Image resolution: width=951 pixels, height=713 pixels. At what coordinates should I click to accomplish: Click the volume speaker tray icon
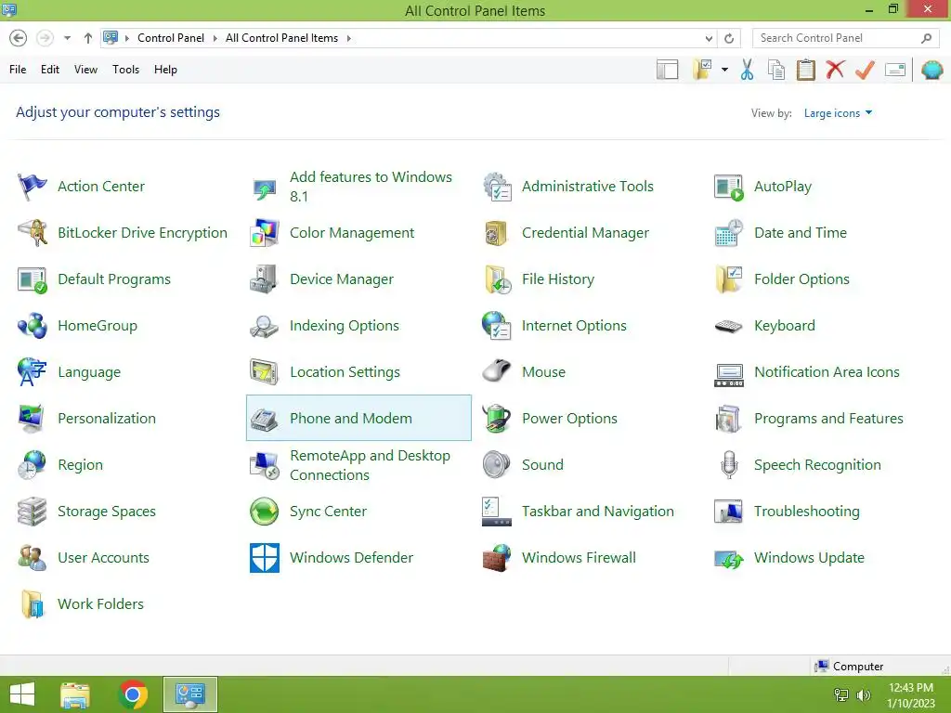[x=863, y=695]
